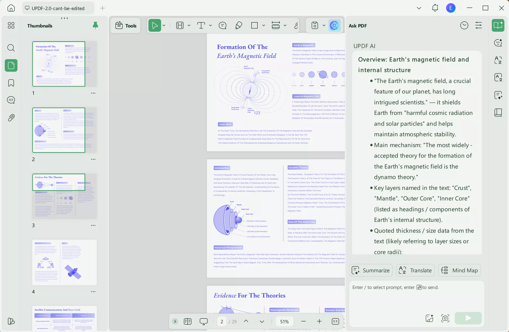The height and width of the screenshot is (332, 509).
Task: Toggle two-page reading layout icon
Action: tap(188, 321)
